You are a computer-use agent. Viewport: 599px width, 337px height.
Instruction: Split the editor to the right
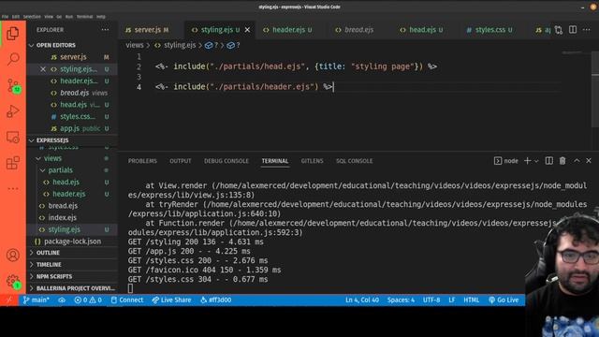tap(573, 30)
